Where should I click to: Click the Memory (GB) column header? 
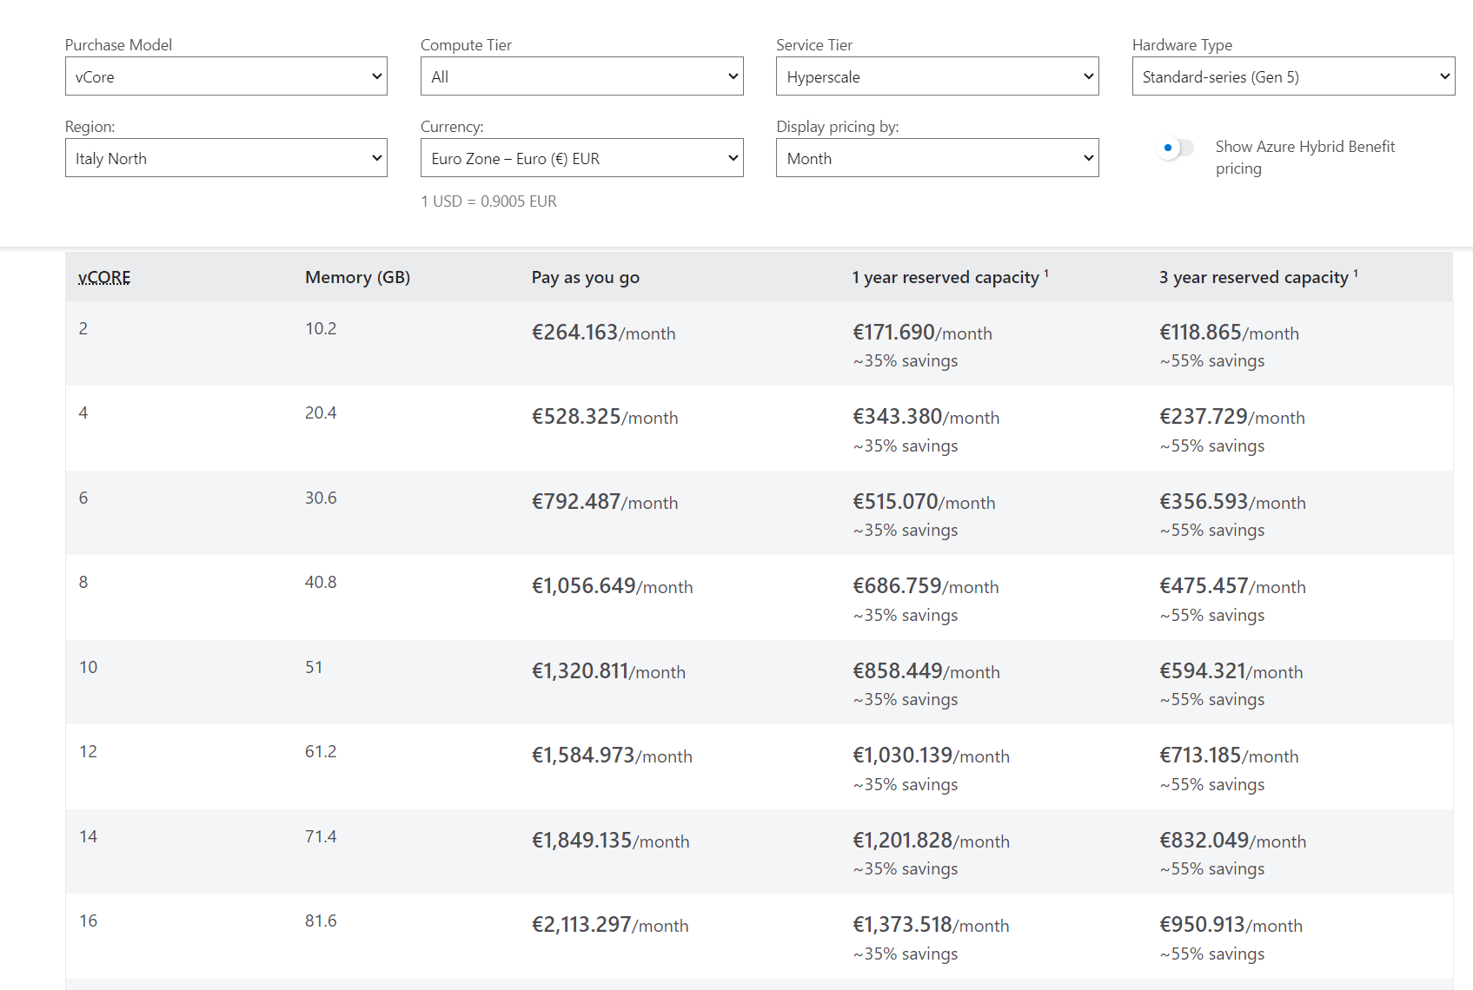pyautogui.click(x=357, y=277)
